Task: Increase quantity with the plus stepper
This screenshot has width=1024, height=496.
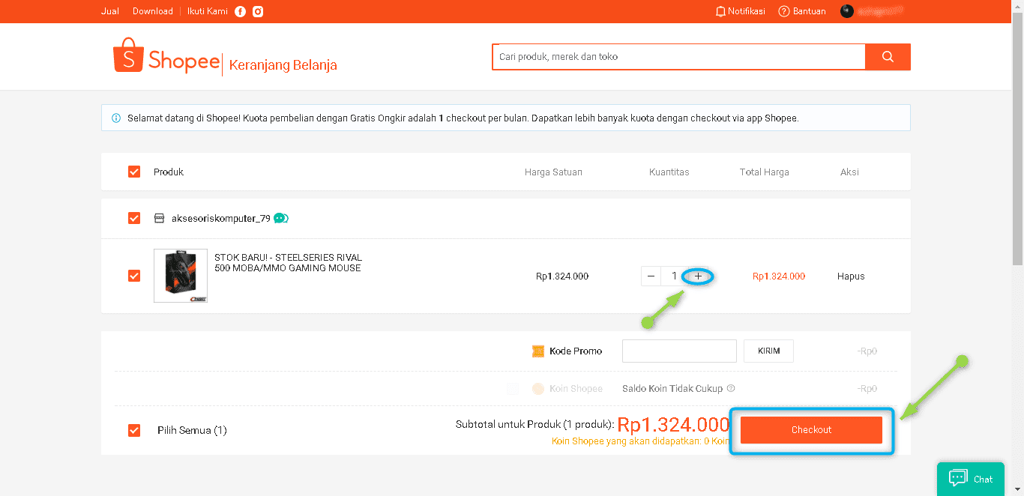Action: [698, 276]
